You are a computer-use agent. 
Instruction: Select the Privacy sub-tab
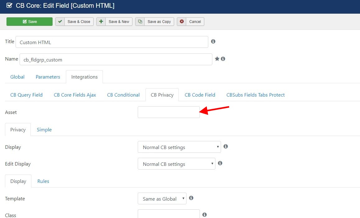tap(18, 129)
